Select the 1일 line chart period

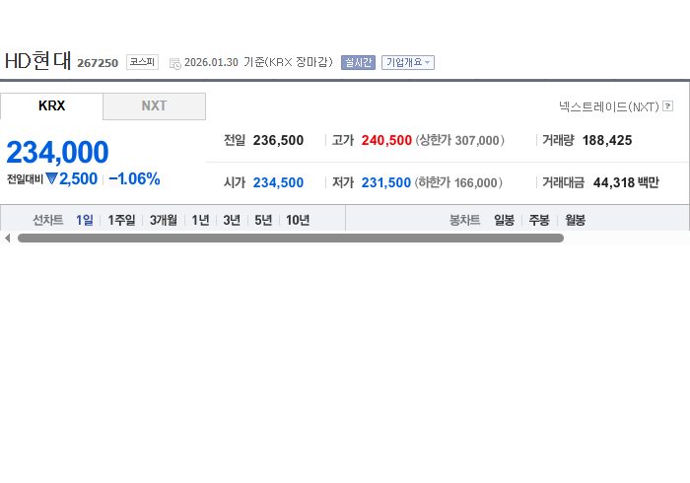(x=85, y=220)
